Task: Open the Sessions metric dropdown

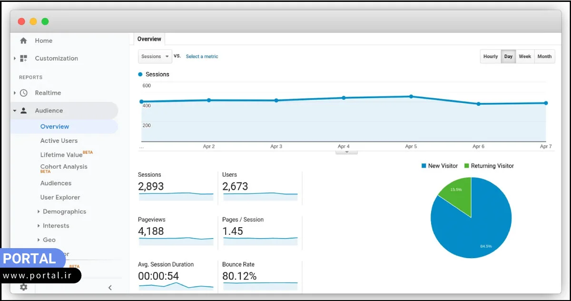Action: [154, 56]
